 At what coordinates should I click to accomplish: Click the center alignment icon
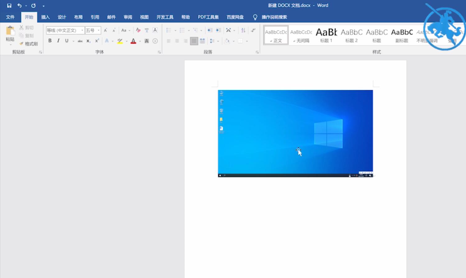(x=177, y=41)
